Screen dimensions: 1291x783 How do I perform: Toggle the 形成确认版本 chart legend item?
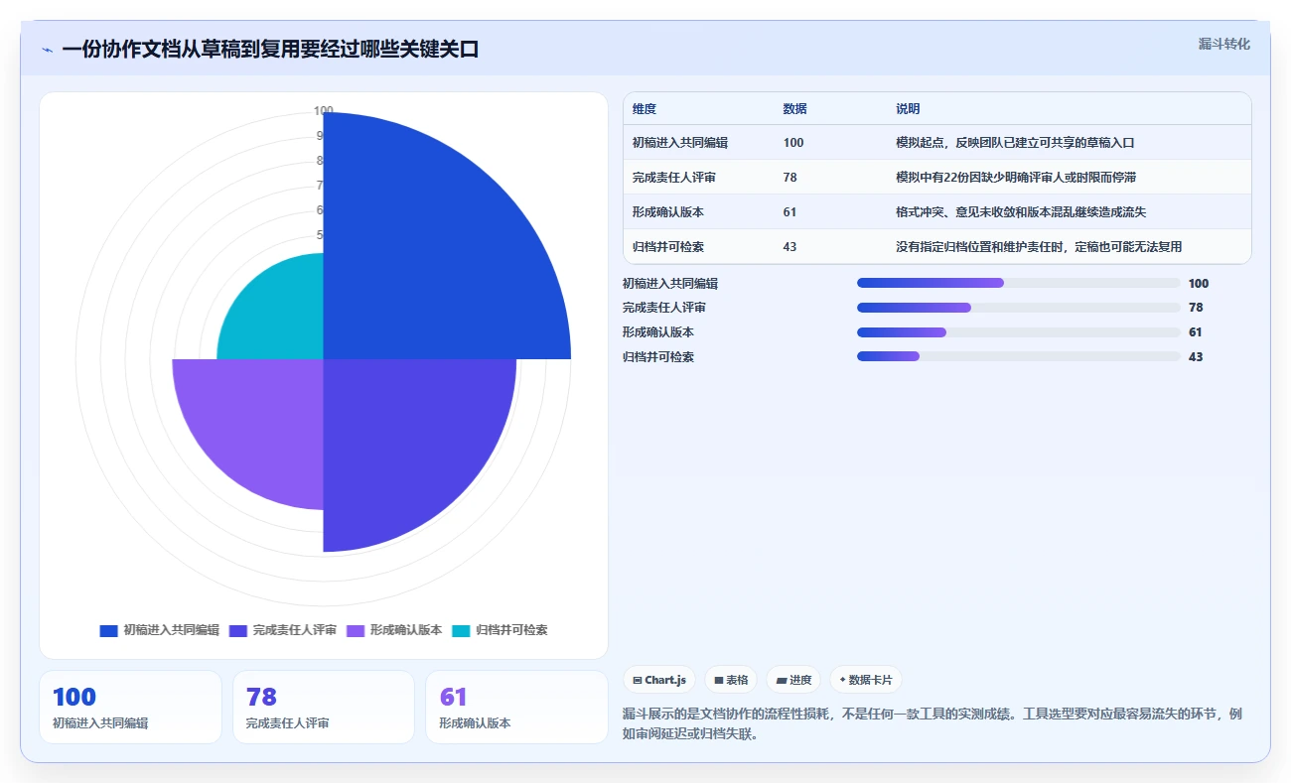pyautogui.click(x=394, y=630)
